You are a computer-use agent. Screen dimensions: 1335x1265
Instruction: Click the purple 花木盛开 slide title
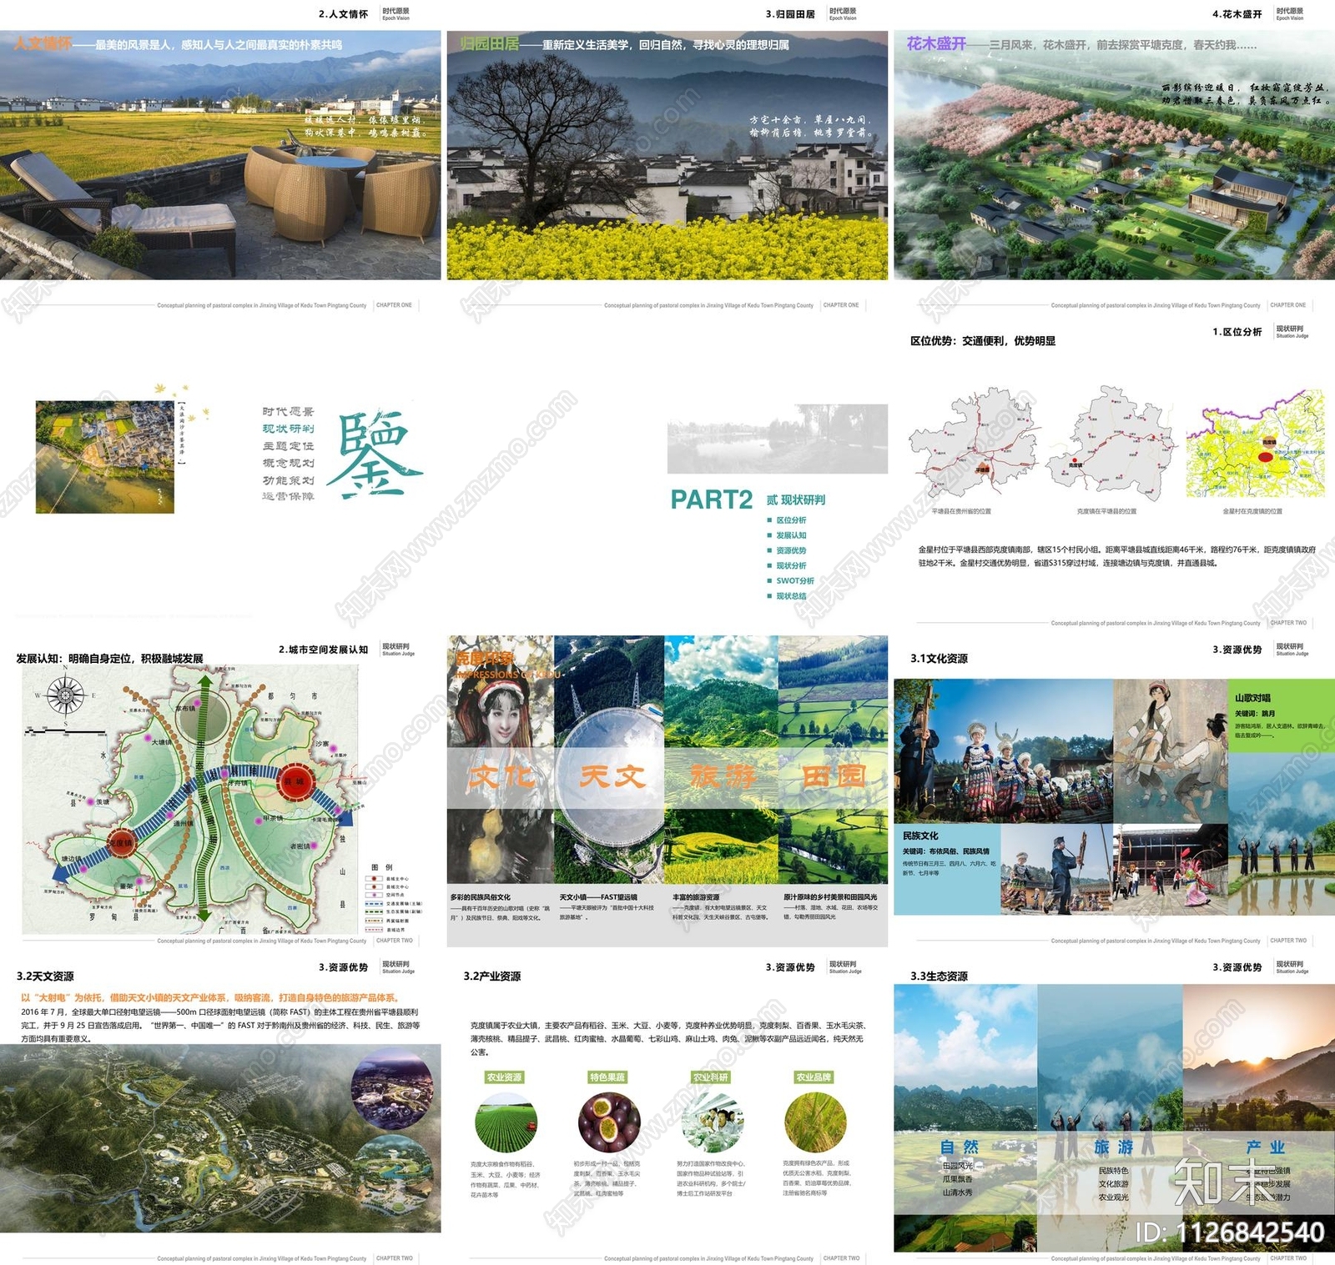(936, 43)
